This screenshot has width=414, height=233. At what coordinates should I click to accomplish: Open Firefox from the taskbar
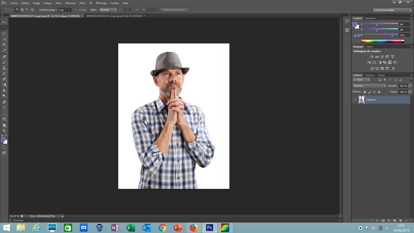193,228
